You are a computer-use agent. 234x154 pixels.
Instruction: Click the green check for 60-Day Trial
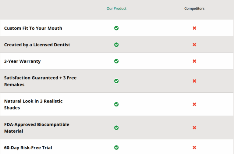pos(116,148)
